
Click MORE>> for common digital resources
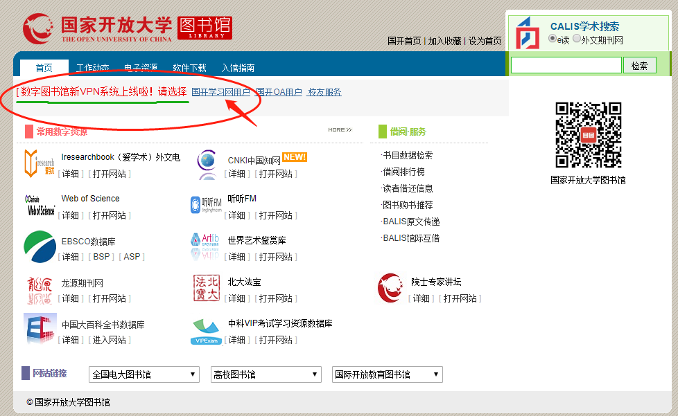tap(340, 129)
